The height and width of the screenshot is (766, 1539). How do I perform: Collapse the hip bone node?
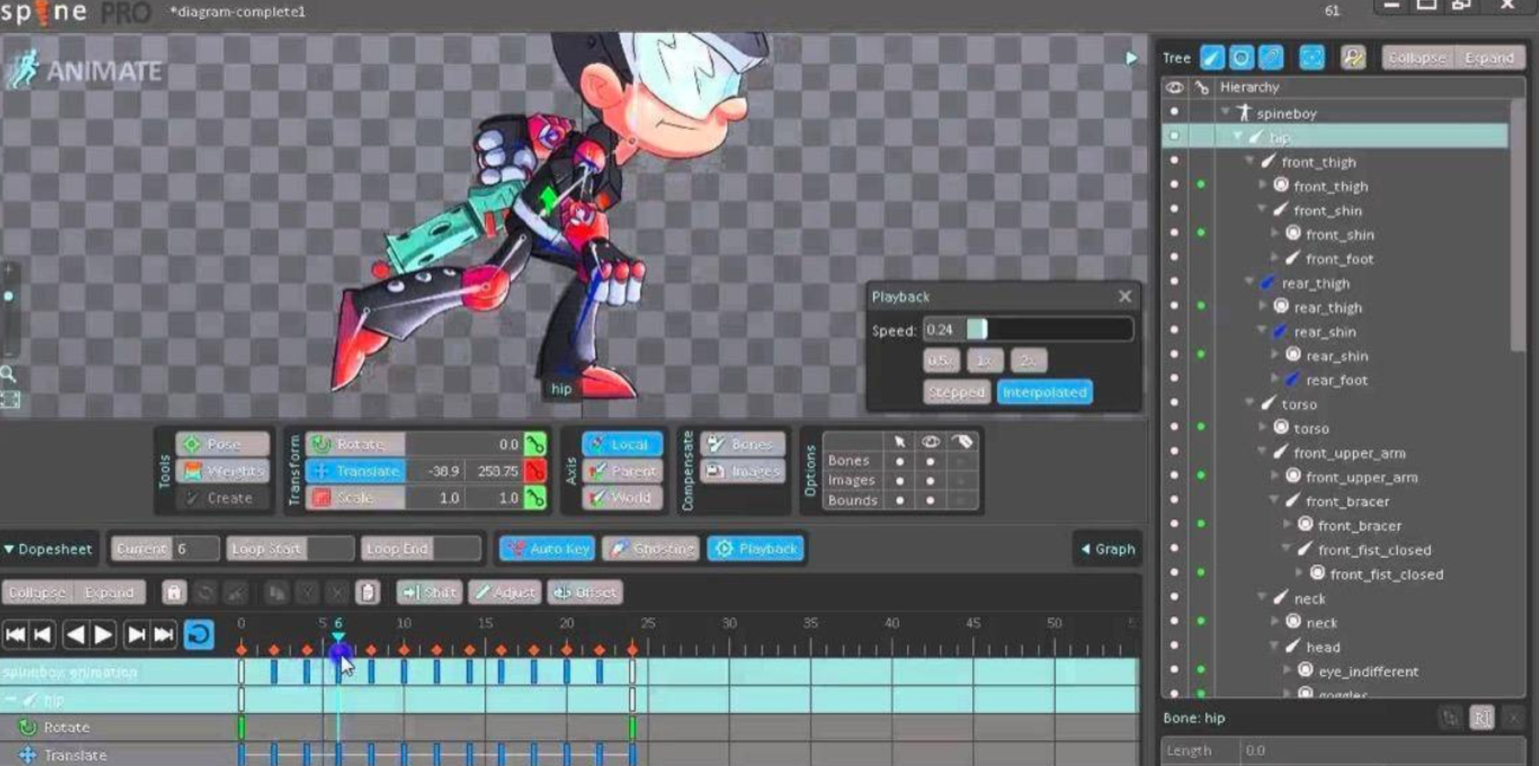(x=1237, y=137)
